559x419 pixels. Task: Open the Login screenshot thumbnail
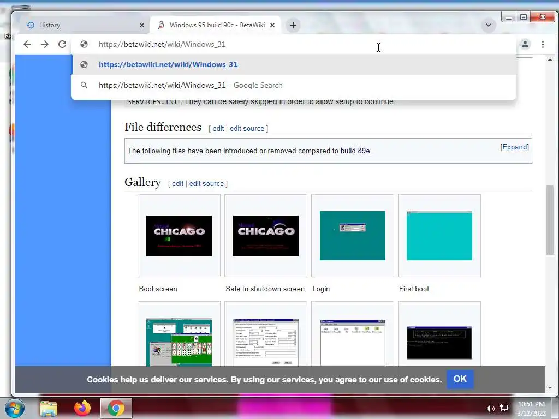(353, 236)
